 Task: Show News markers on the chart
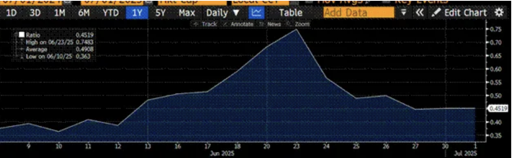[x=271, y=24]
